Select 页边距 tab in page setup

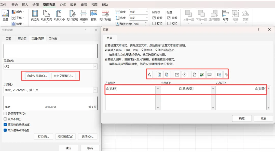coord(22,39)
